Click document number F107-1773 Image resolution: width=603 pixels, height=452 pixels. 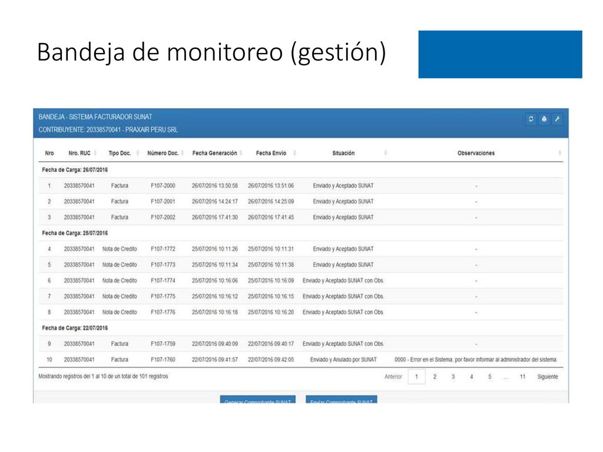click(163, 264)
